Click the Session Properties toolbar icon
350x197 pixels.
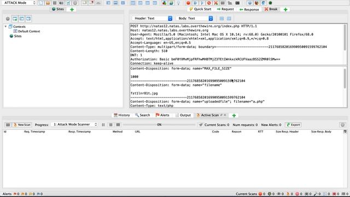(x=68, y=3)
